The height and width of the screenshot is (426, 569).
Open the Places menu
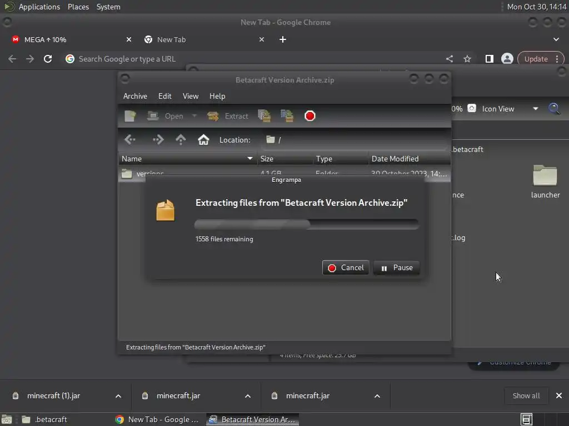pos(78,7)
